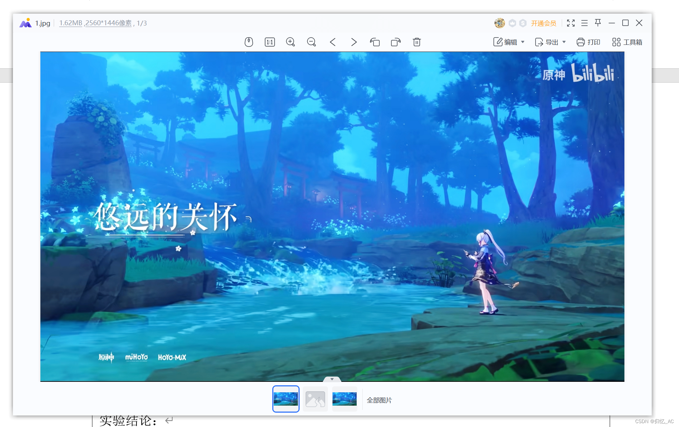Expand the 编辑 dropdown arrow

click(523, 42)
